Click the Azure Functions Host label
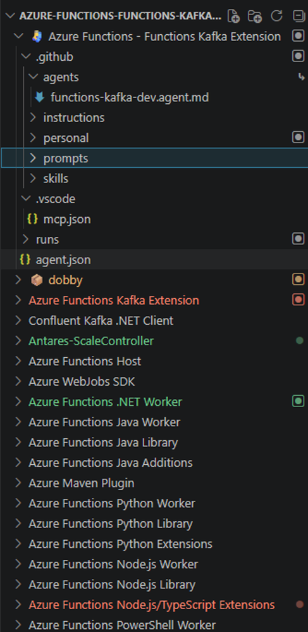Screen dimensions: 308x632 pos(85,361)
